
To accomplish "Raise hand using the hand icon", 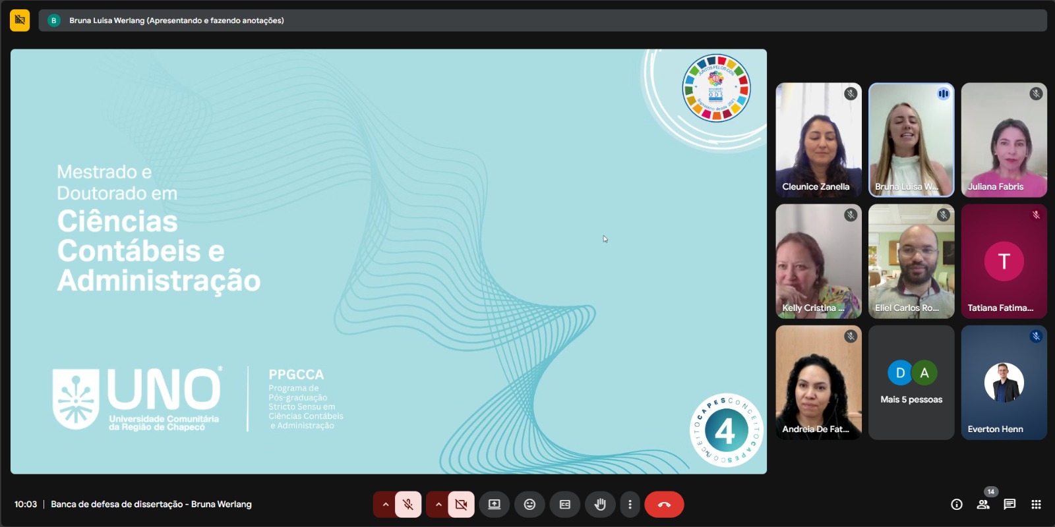I will (600, 505).
